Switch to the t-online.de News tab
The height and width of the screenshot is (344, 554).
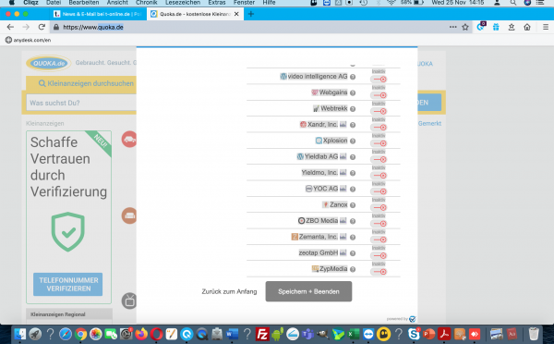(x=98, y=14)
